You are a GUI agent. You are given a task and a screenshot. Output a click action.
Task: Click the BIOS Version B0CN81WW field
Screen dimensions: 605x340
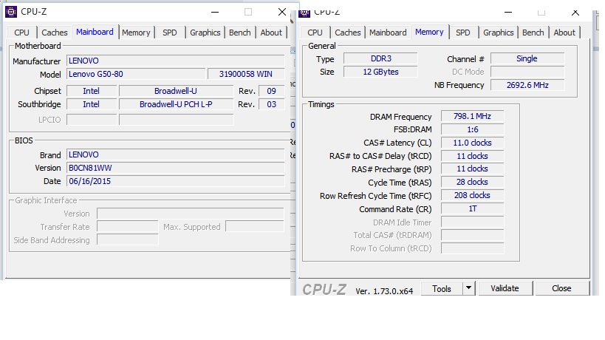coord(176,168)
